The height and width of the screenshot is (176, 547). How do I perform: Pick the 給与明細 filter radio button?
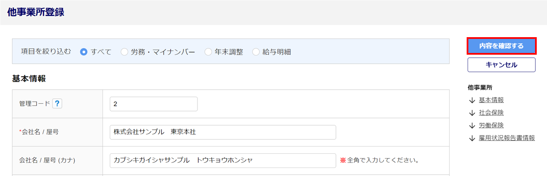pyautogui.click(x=256, y=52)
